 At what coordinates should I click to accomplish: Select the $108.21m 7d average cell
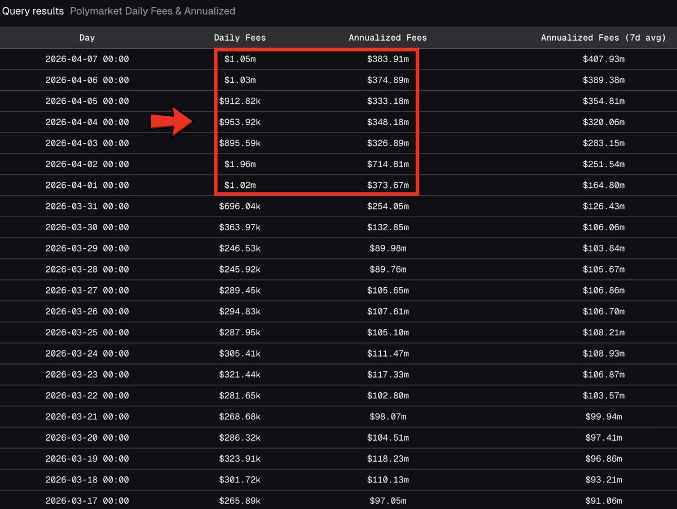coord(604,333)
